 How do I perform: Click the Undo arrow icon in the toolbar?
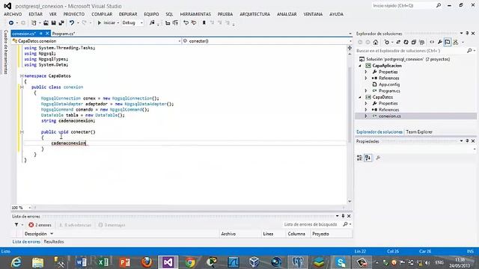click(72, 23)
